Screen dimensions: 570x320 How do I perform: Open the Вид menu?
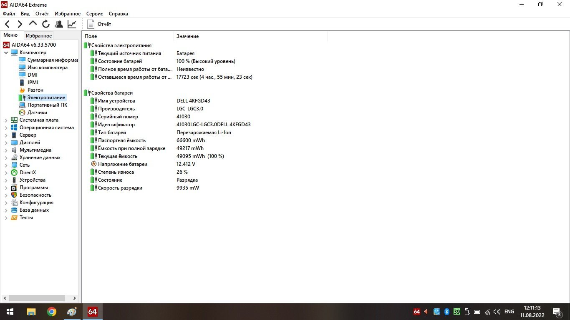pos(25,14)
